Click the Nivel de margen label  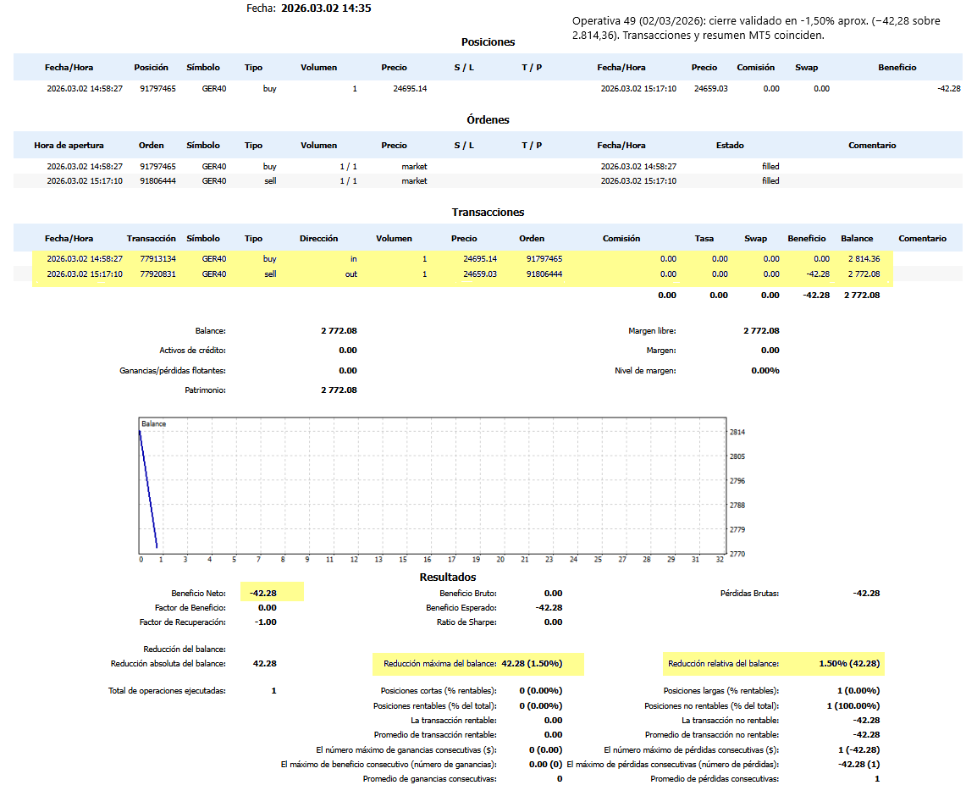(645, 371)
